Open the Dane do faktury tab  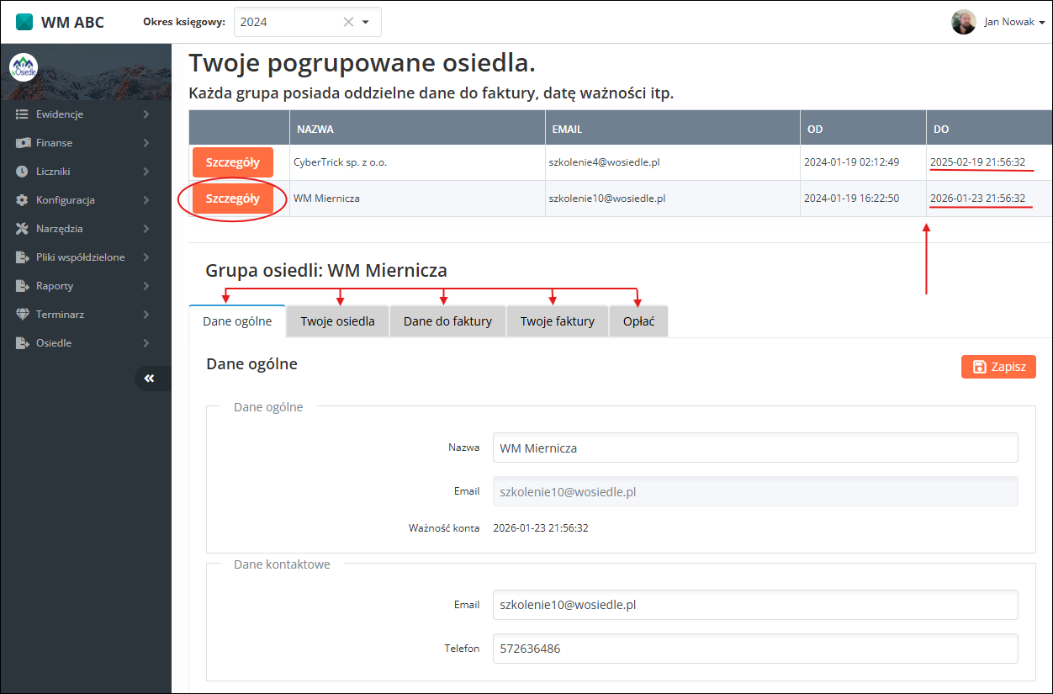coord(447,321)
